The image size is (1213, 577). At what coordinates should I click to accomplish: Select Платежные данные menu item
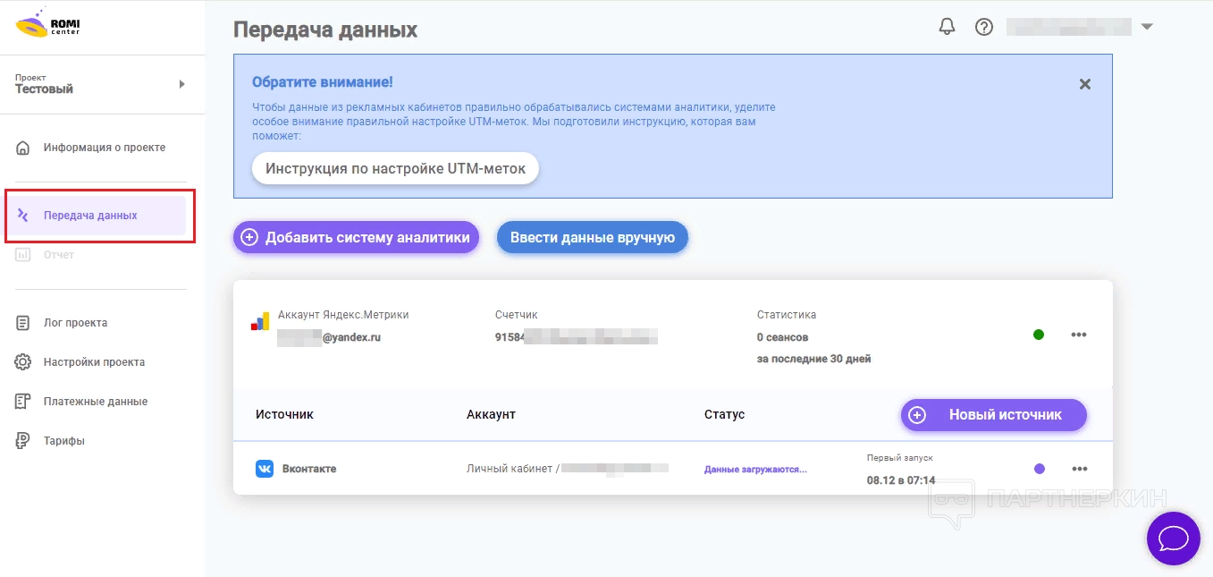96,402
